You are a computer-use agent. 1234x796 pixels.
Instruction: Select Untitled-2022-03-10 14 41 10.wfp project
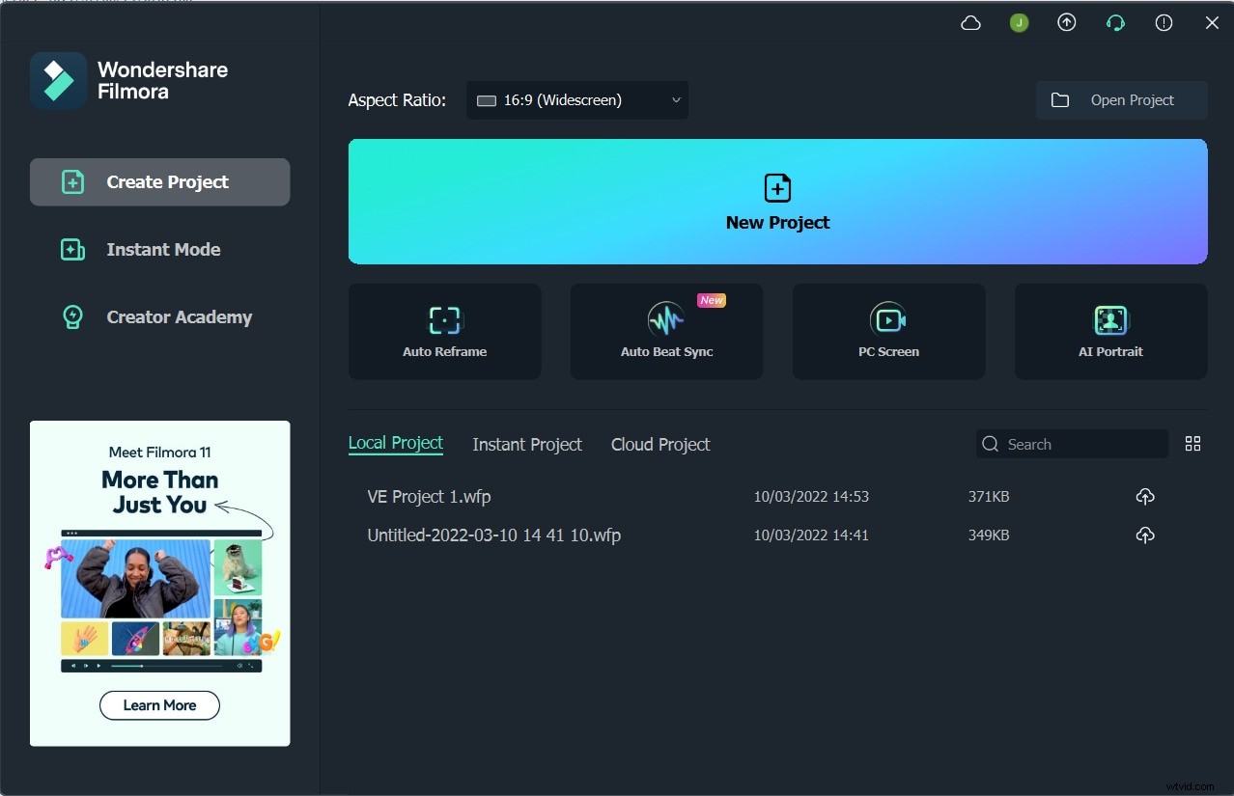[x=494, y=535]
